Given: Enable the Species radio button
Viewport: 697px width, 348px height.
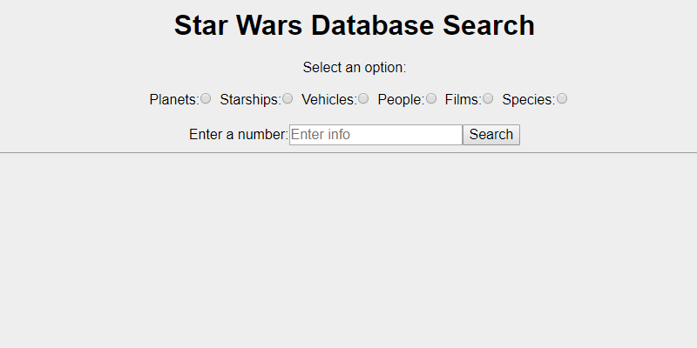Looking at the screenshot, I should tap(562, 98).
